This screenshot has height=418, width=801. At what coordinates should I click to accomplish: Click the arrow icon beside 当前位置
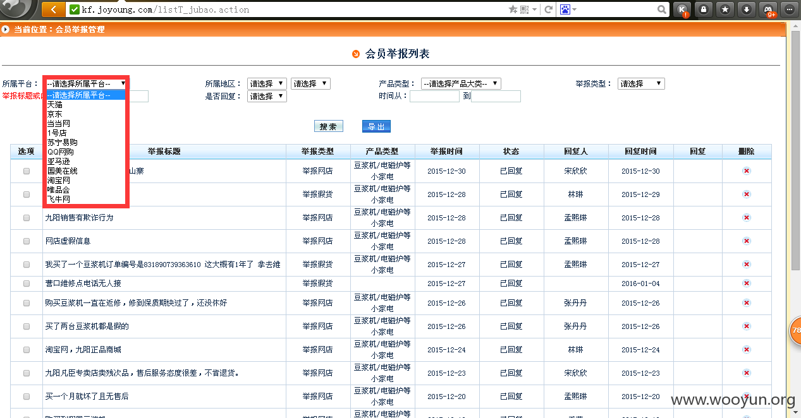(6, 29)
